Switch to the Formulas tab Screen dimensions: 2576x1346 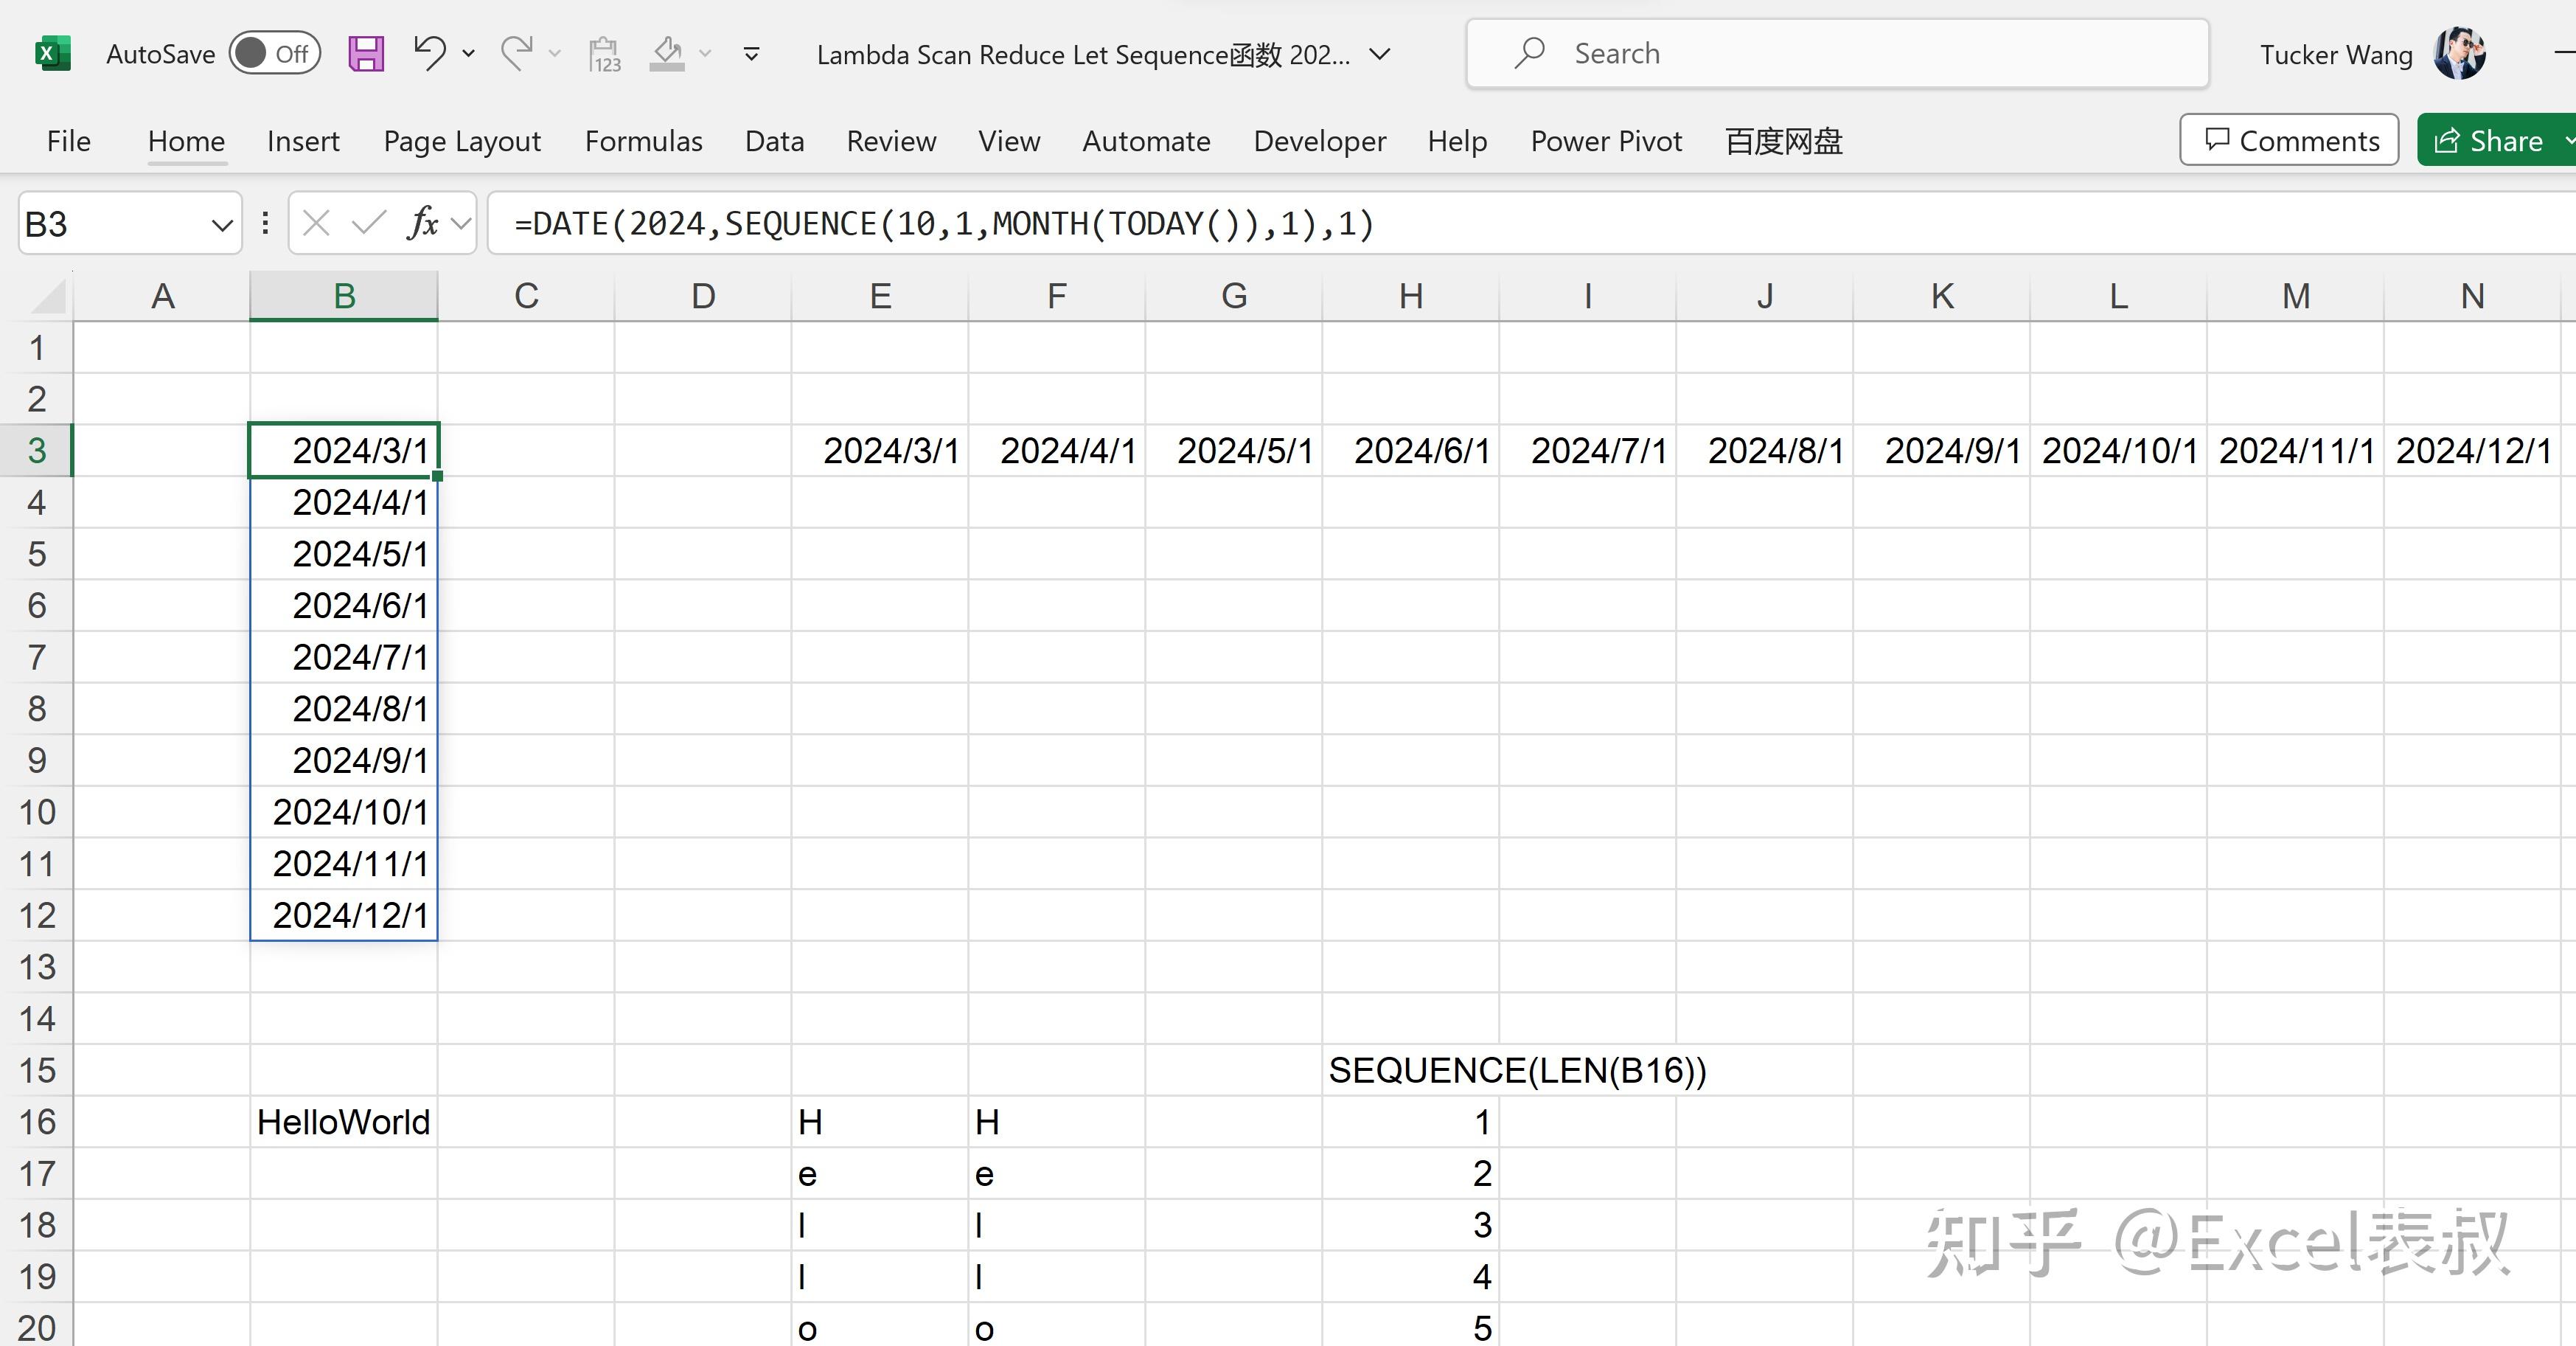click(x=643, y=141)
